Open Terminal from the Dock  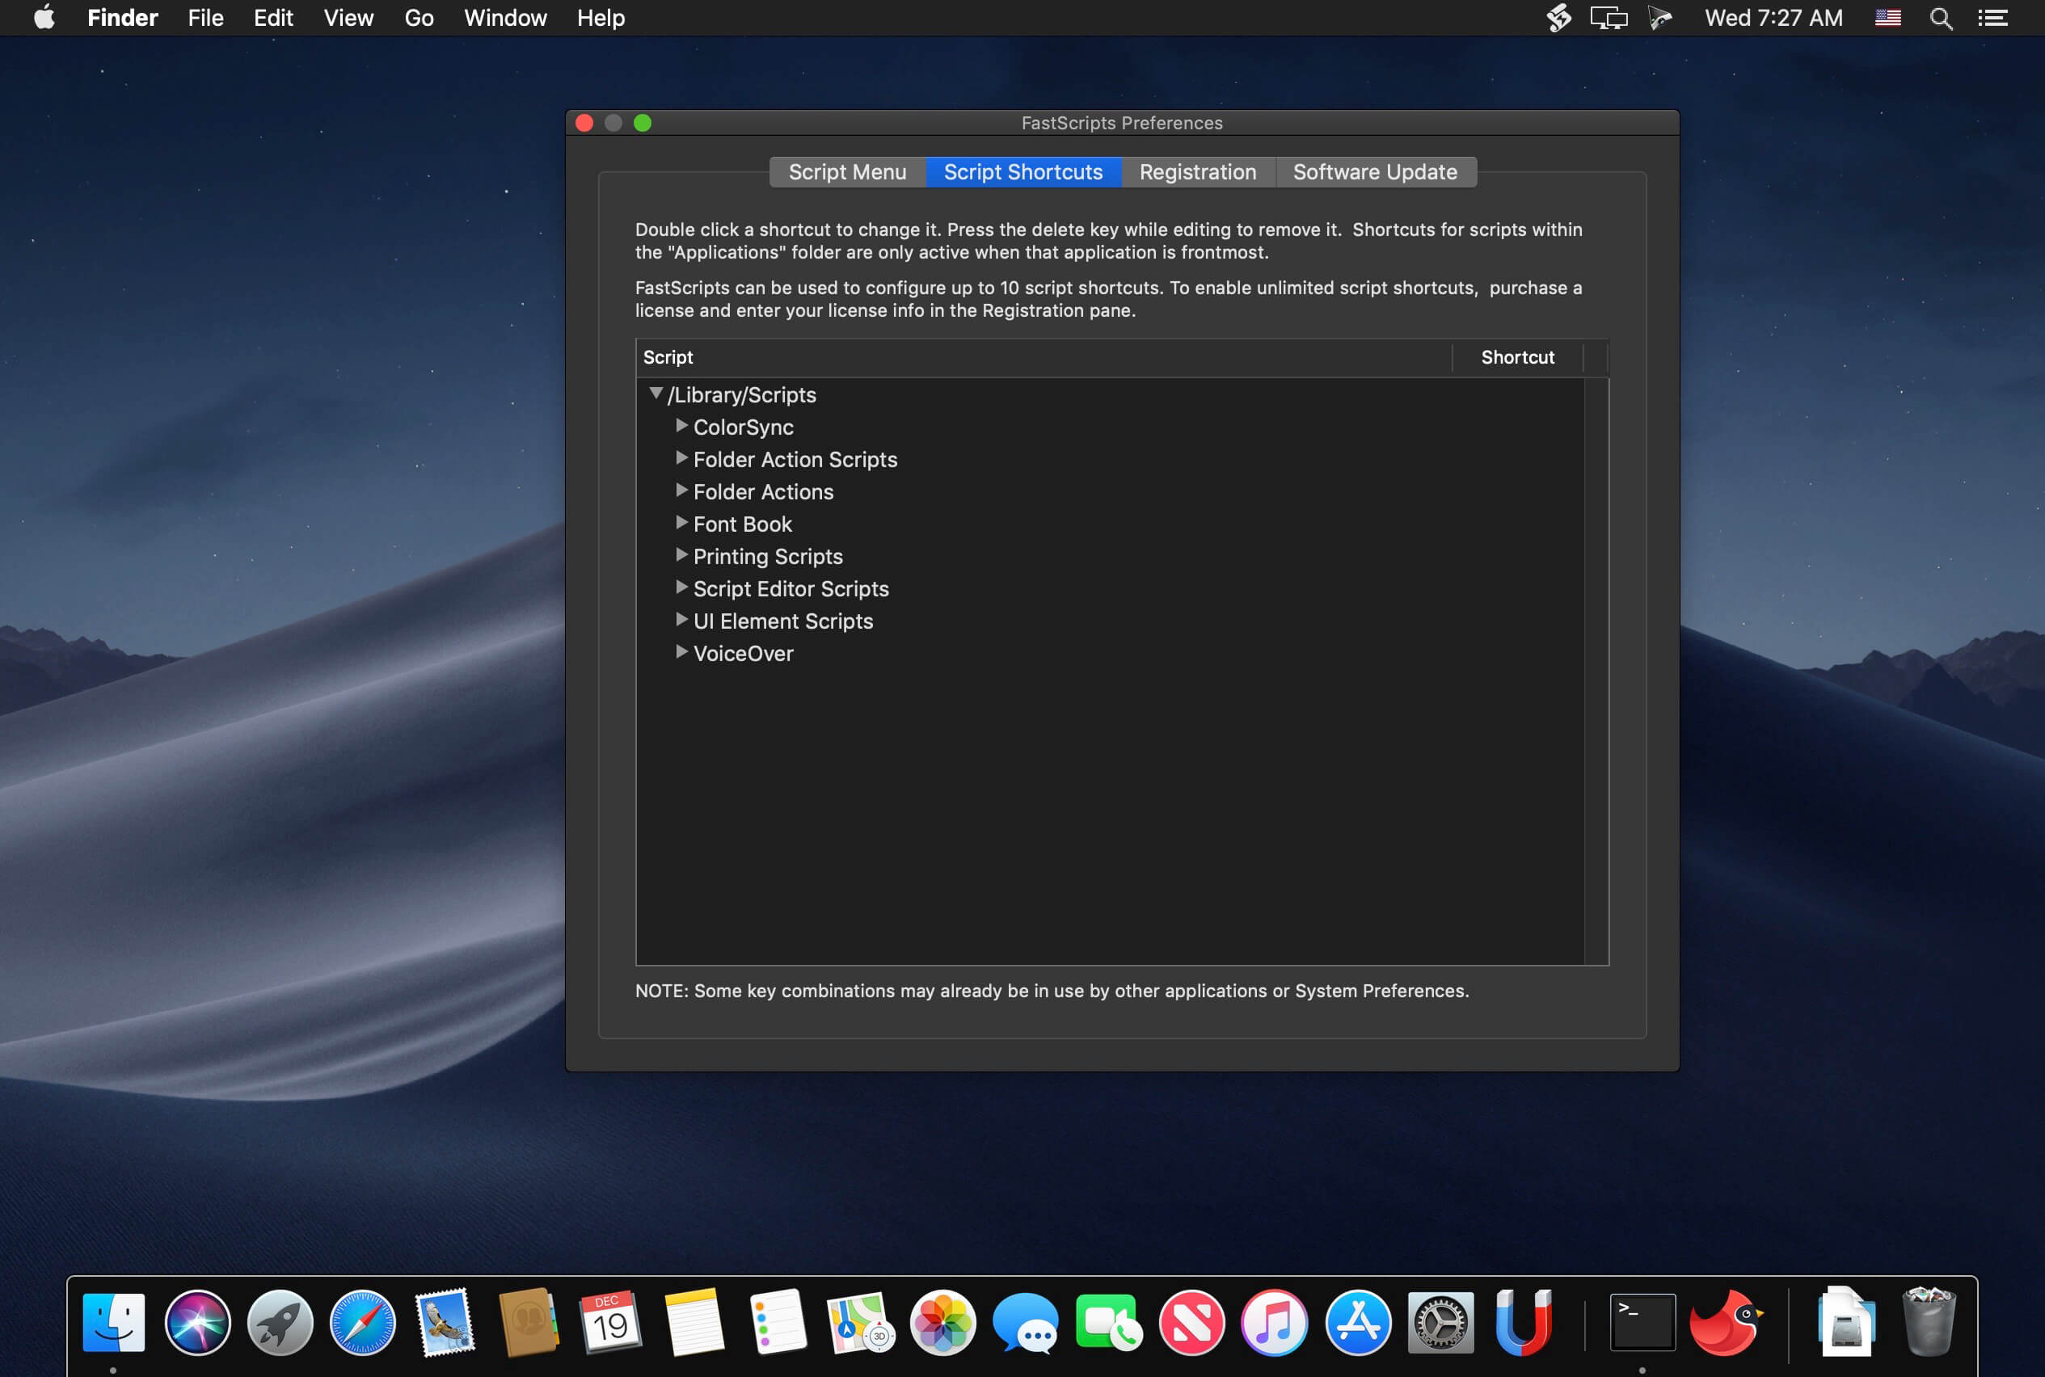[x=1642, y=1319]
